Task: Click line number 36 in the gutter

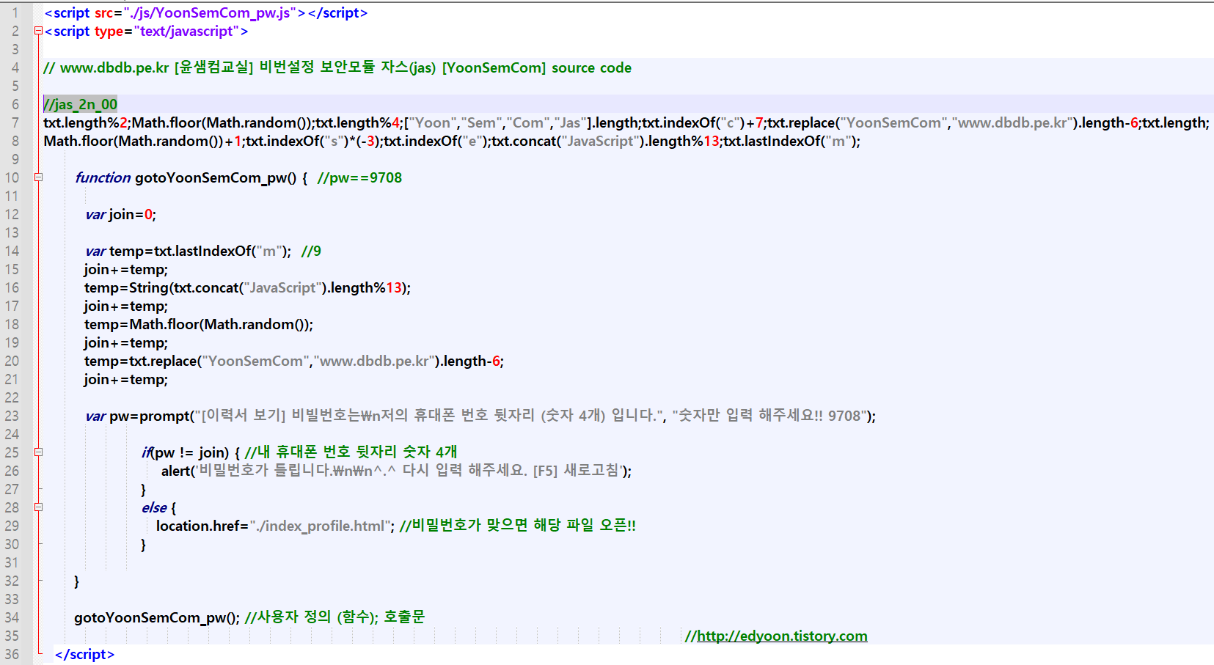Action: [12, 654]
